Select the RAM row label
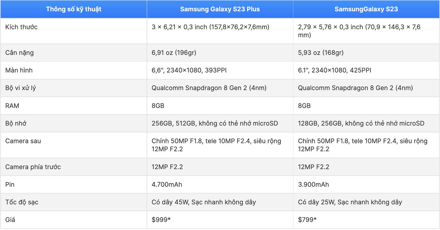Screen dimensions: 440x230 (12, 106)
